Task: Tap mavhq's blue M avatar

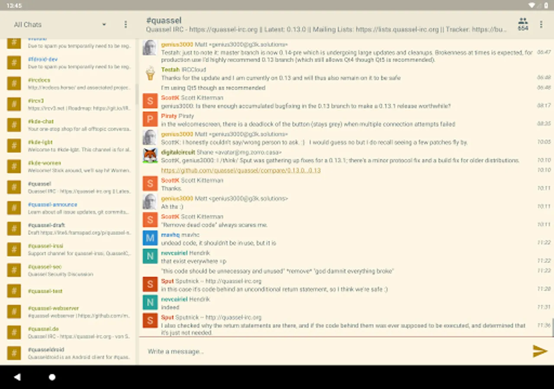Action: tap(150, 238)
